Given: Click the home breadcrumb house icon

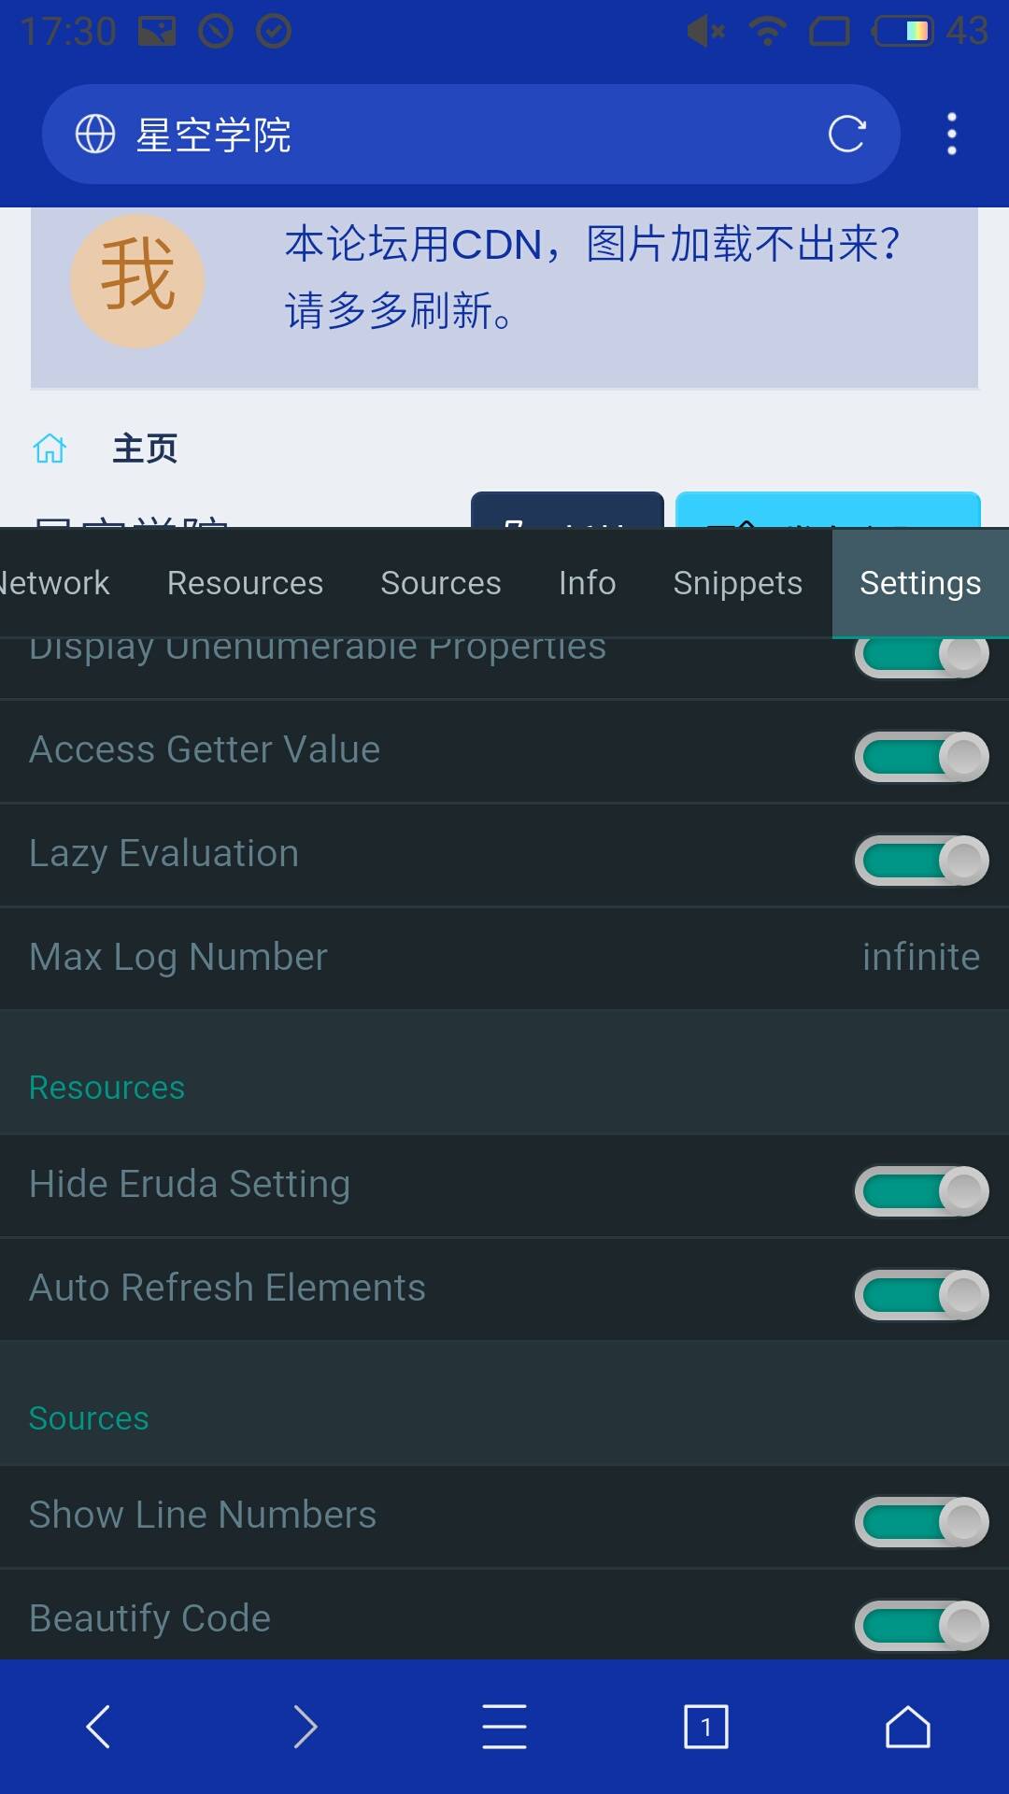Looking at the screenshot, I should (x=50, y=448).
